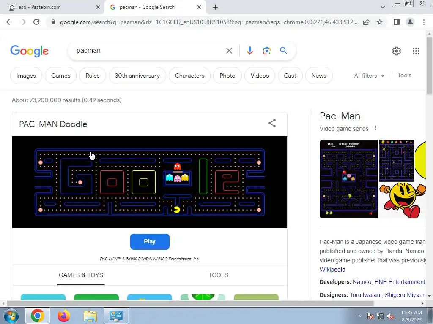The width and height of the screenshot is (433, 324).
Task: Open a new browser tab
Action: tap(215, 7)
